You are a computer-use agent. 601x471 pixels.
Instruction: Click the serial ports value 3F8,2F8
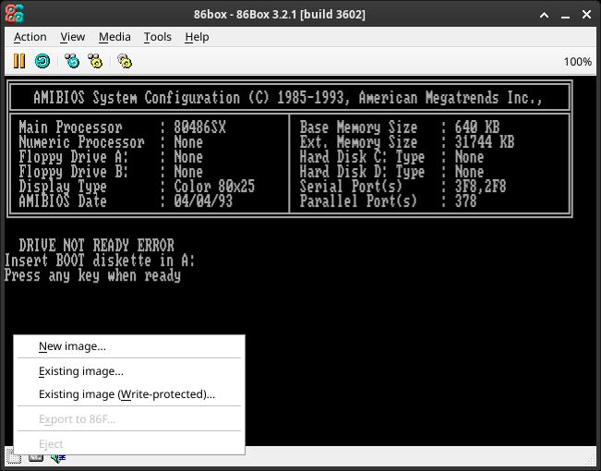coord(481,187)
